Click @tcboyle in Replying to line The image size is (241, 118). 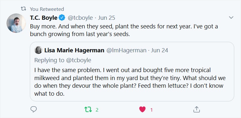tap(79, 60)
